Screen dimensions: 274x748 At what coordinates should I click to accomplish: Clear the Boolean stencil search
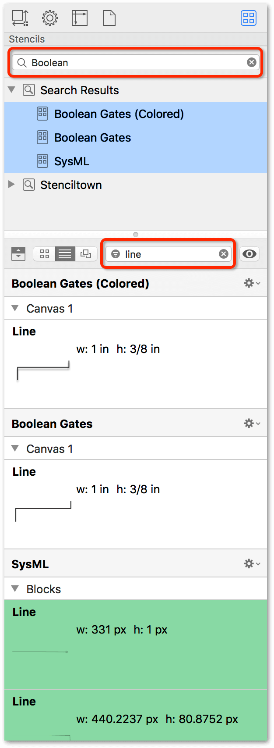tap(251, 62)
